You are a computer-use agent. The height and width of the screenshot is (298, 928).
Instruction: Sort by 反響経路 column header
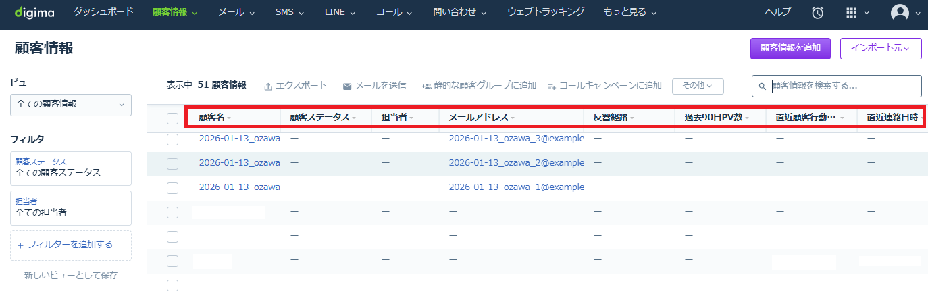(x=614, y=118)
